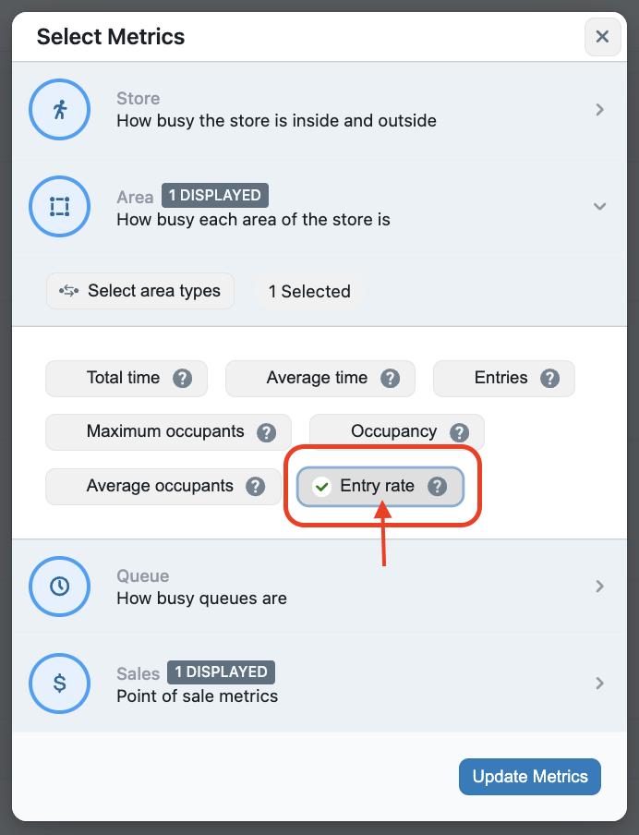Open help for Average time metric

391,378
